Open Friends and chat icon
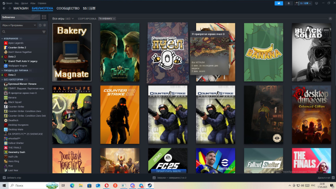336x189 pixels. click(x=333, y=177)
